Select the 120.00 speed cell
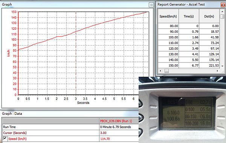226x143 pixels. click(168, 49)
